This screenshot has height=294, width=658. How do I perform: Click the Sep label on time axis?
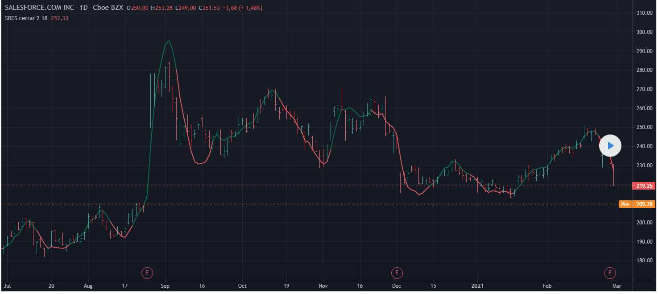coord(165,286)
